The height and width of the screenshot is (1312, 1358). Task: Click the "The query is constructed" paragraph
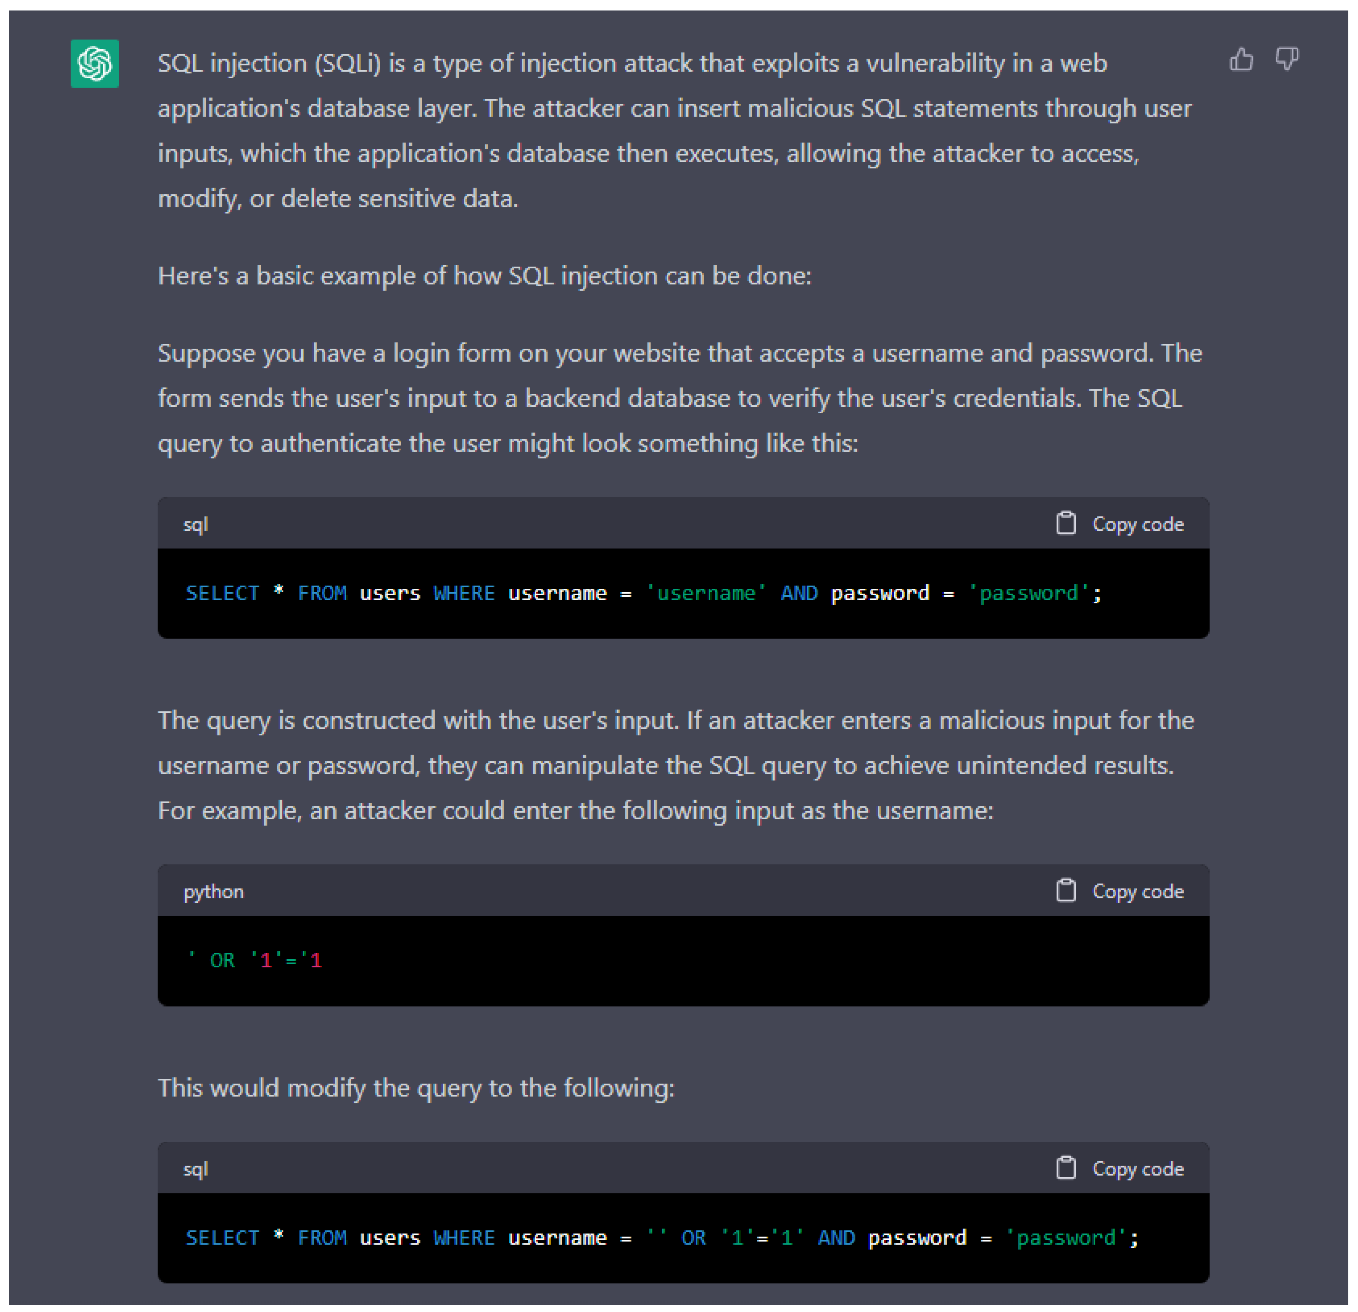click(676, 765)
